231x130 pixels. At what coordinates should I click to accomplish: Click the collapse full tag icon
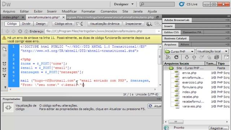click(4, 64)
